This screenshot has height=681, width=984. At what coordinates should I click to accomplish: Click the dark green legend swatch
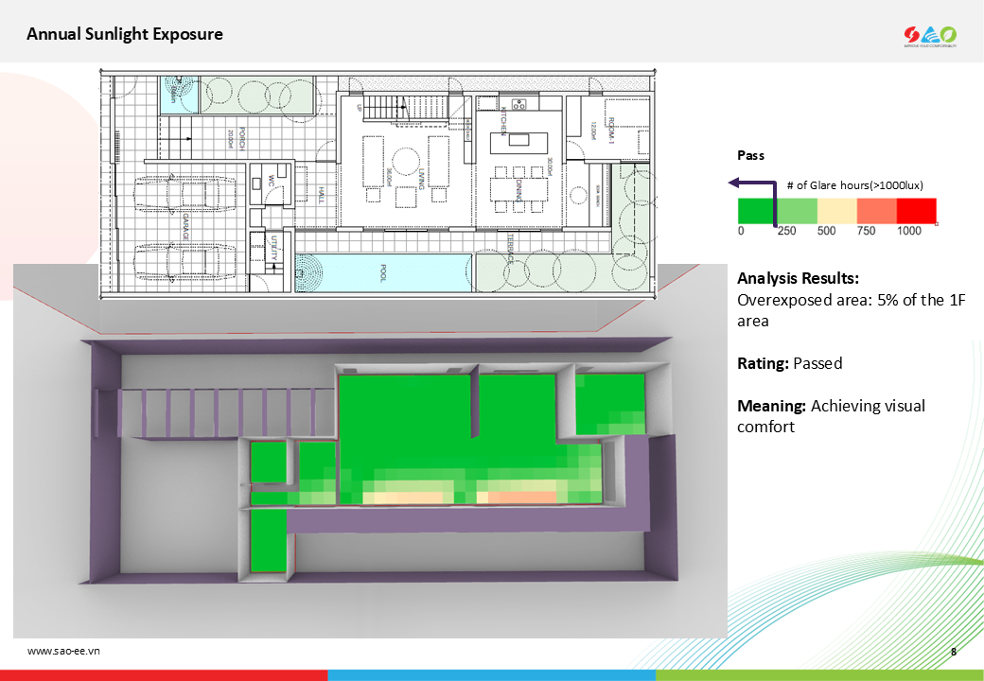(x=758, y=211)
